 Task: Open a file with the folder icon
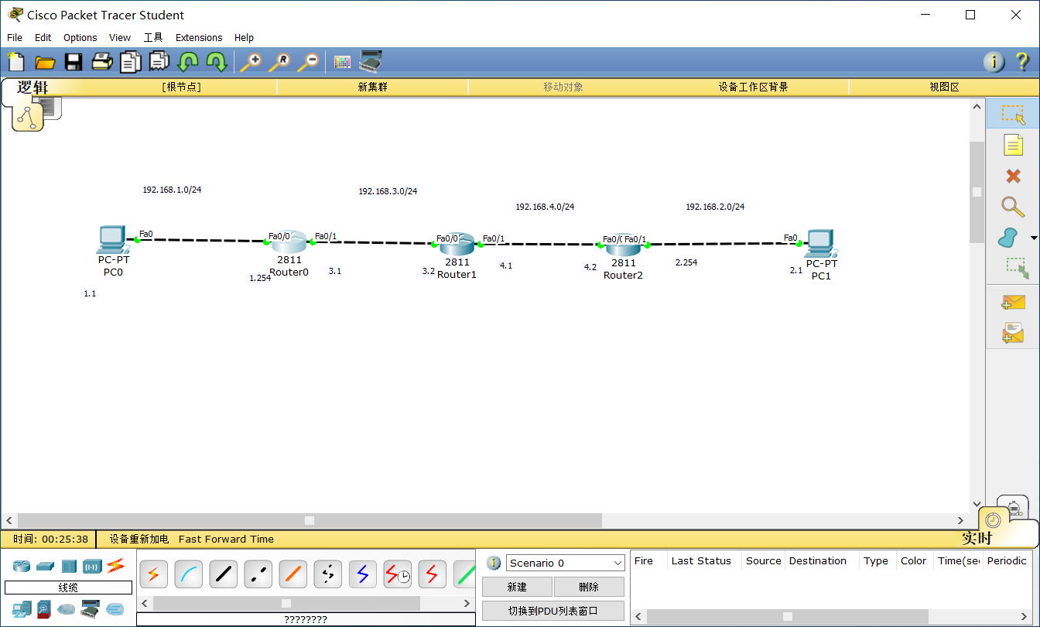click(45, 62)
